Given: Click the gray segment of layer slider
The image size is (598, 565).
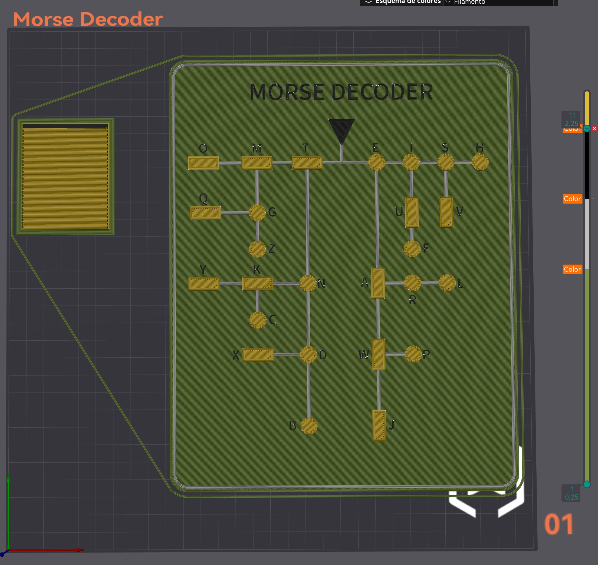Looking at the screenshot, I should click(x=587, y=234).
